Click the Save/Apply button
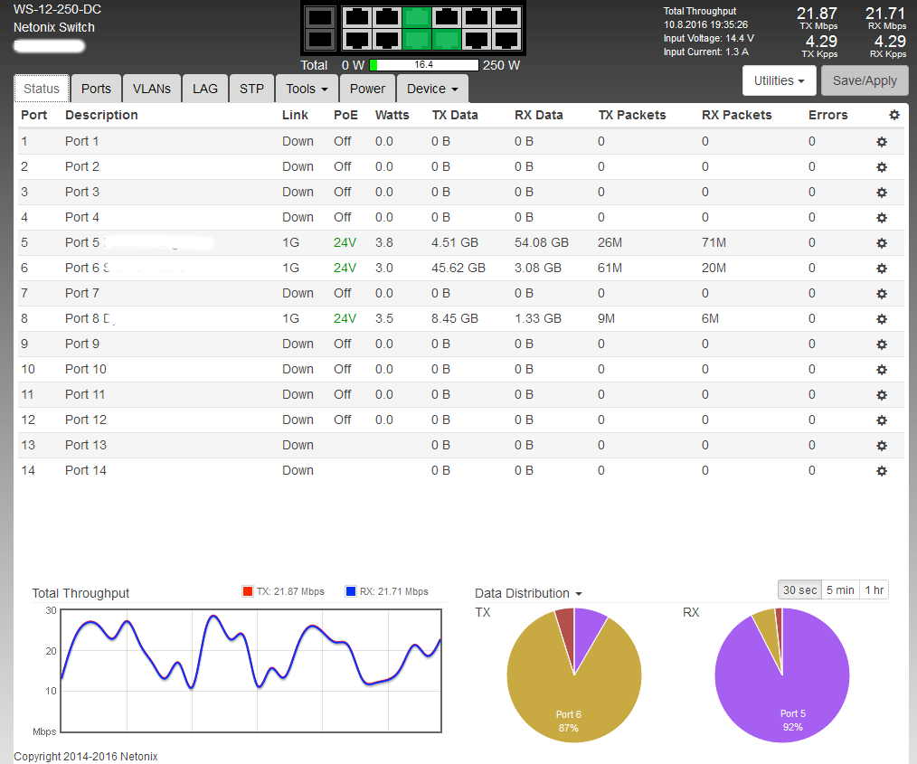The height and width of the screenshot is (764, 917). (865, 80)
